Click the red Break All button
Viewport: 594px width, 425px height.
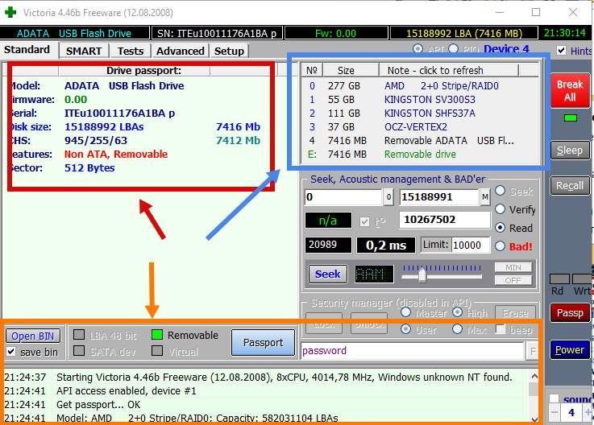[570, 90]
